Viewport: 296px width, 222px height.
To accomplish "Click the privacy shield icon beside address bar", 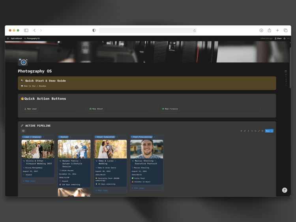I will tap(94, 30).
